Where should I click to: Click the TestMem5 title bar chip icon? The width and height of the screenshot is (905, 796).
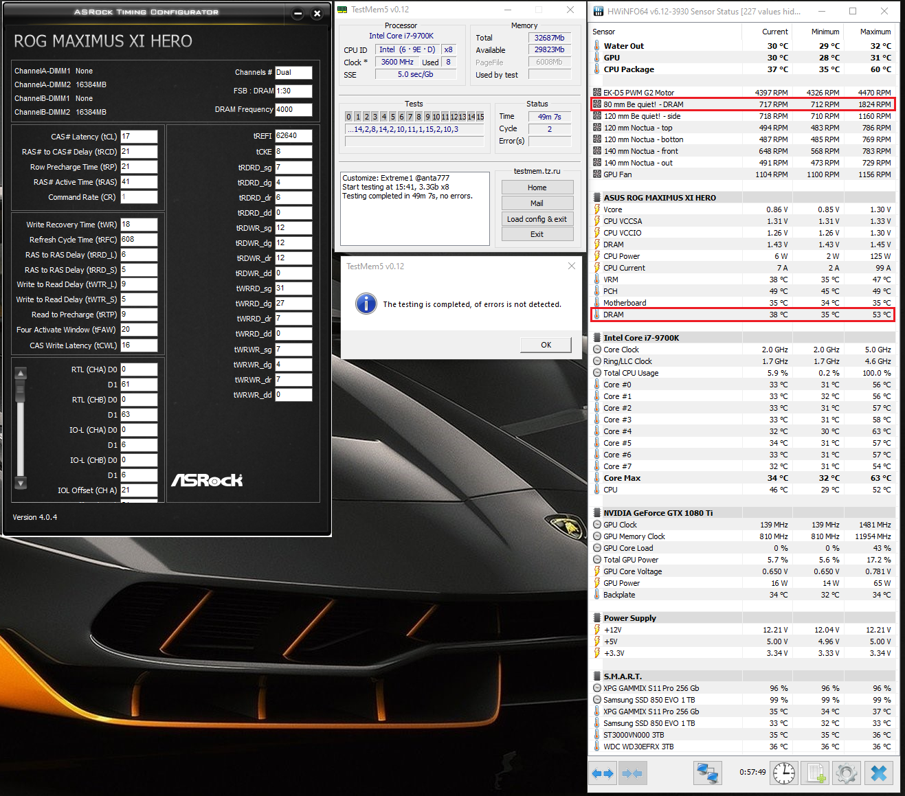[342, 10]
